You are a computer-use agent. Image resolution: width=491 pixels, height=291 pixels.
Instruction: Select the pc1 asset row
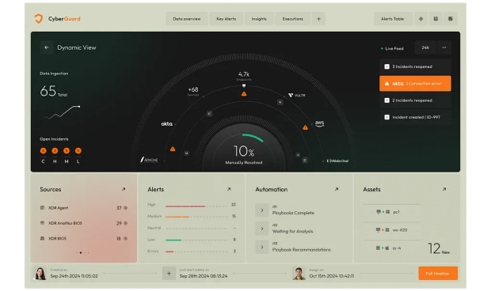(x=391, y=212)
